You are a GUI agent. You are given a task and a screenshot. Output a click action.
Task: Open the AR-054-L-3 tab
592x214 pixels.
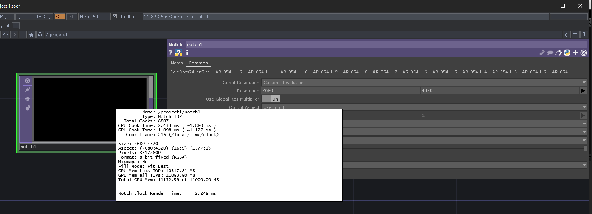(x=504, y=72)
